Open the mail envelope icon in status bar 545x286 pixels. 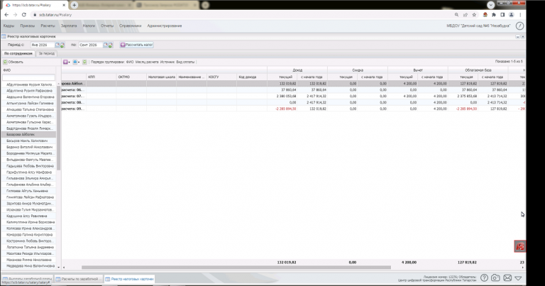click(507, 277)
